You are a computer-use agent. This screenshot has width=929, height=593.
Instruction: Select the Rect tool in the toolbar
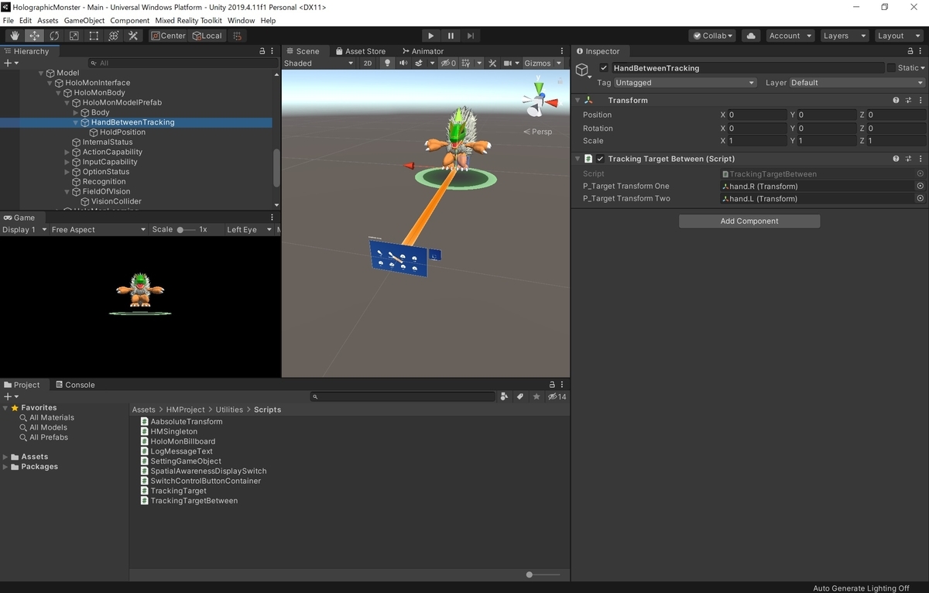point(94,36)
